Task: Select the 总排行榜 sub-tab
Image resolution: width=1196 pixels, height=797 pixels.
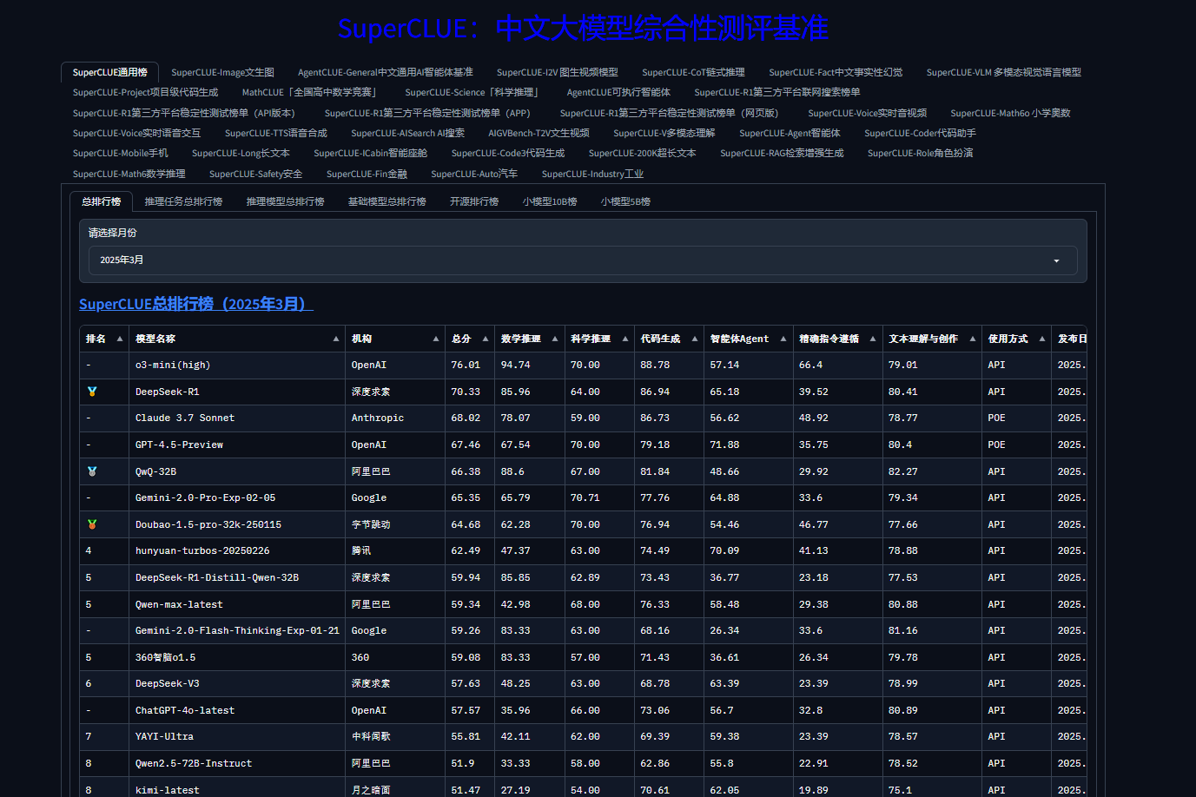Action: pos(101,201)
